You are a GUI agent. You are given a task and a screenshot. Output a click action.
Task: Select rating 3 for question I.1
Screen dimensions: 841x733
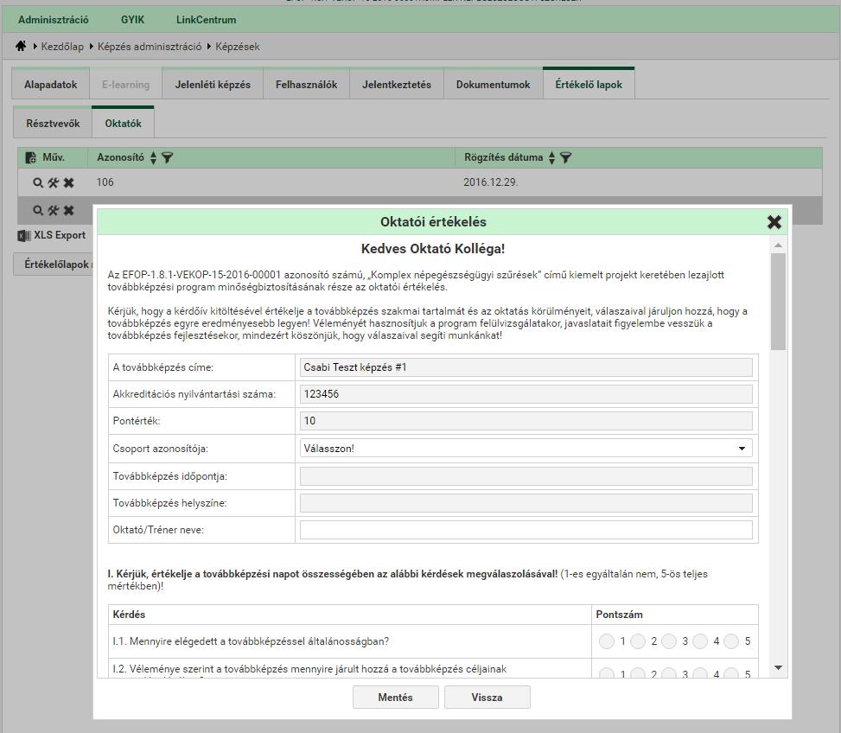(669, 641)
